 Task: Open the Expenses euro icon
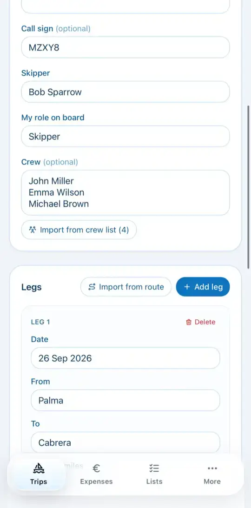[96, 468]
